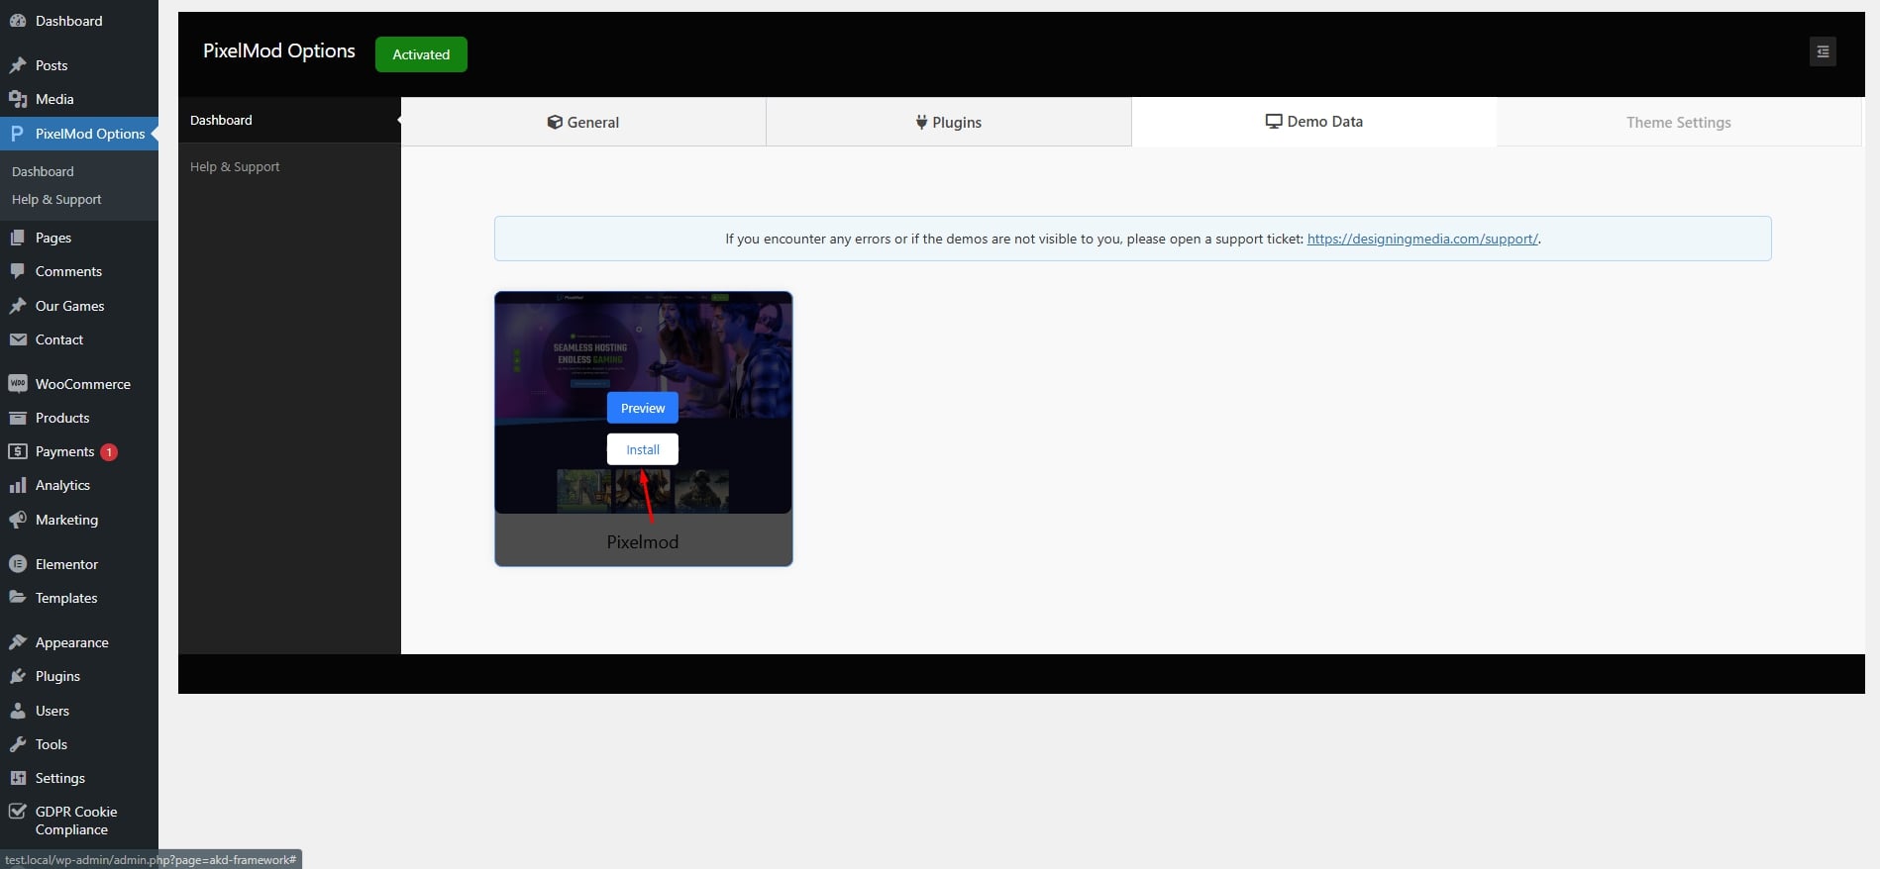Click the Appearance paintbrush icon

pos(18,642)
